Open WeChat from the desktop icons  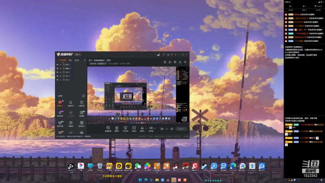point(138,167)
